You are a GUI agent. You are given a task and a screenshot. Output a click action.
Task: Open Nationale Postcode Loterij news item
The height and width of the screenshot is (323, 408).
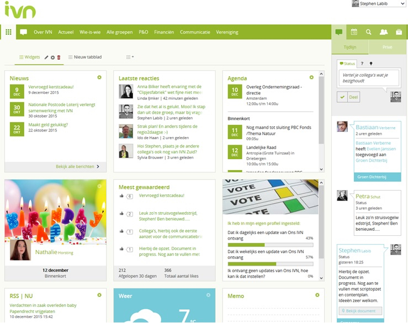click(x=62, y=108)
